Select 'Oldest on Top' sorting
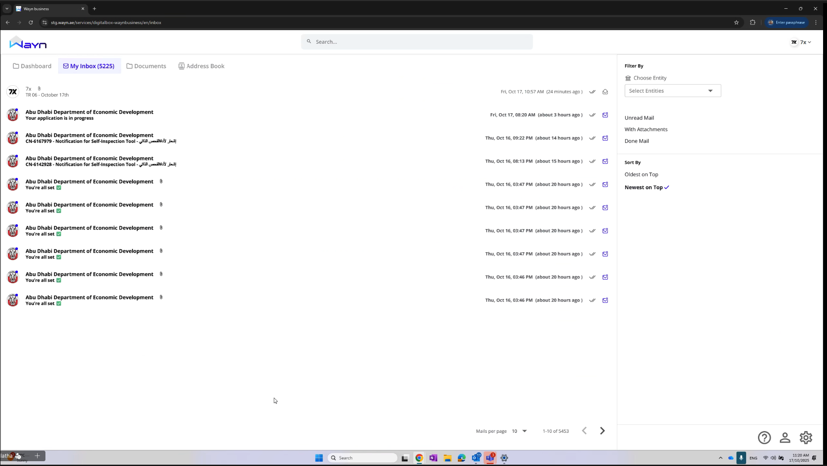 tap(641, 174)
